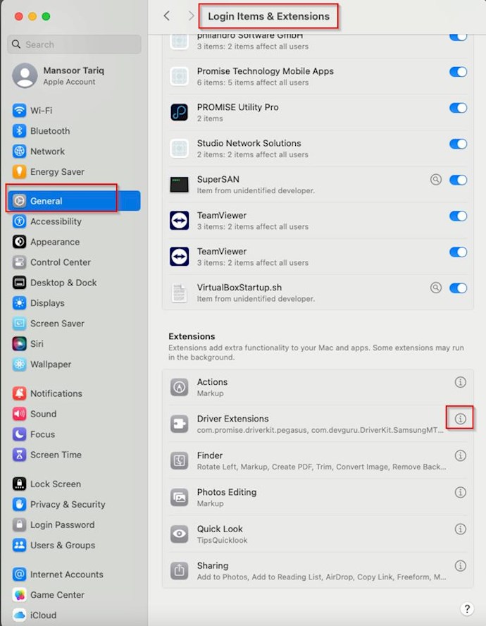Select the Driver Extensions row title
The height and width of the screenshot is (626, 486).
pyautogui.click(x=232, y=419)
